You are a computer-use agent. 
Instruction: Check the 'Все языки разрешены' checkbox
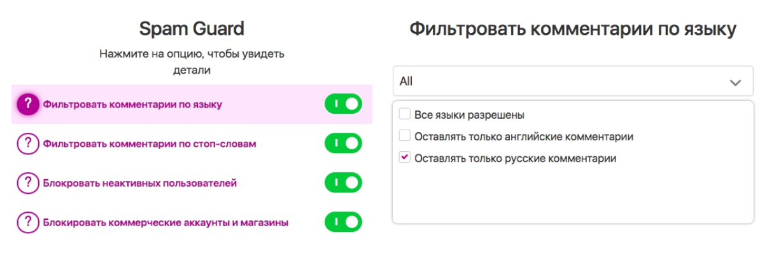coord(404,115)
